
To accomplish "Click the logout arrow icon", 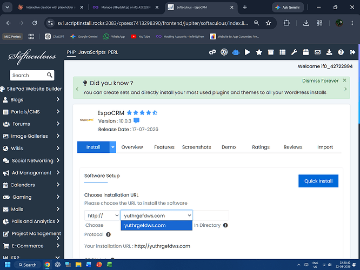I will [352, 52].
